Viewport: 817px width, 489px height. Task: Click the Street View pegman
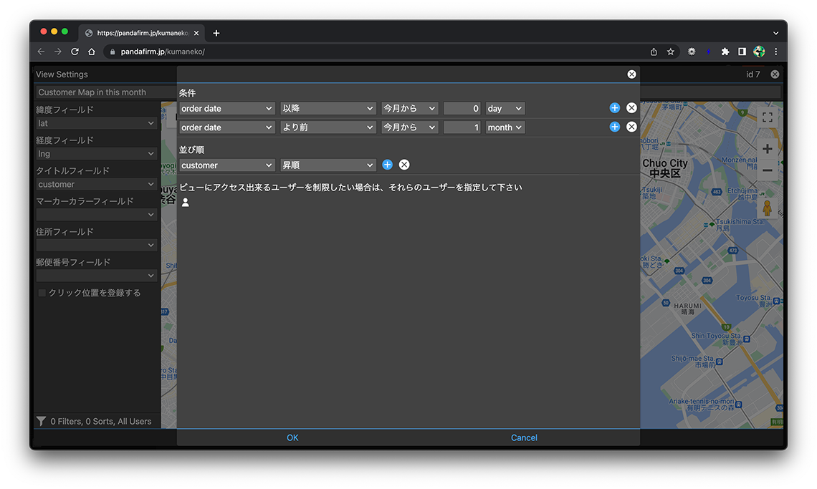point(767,208)
